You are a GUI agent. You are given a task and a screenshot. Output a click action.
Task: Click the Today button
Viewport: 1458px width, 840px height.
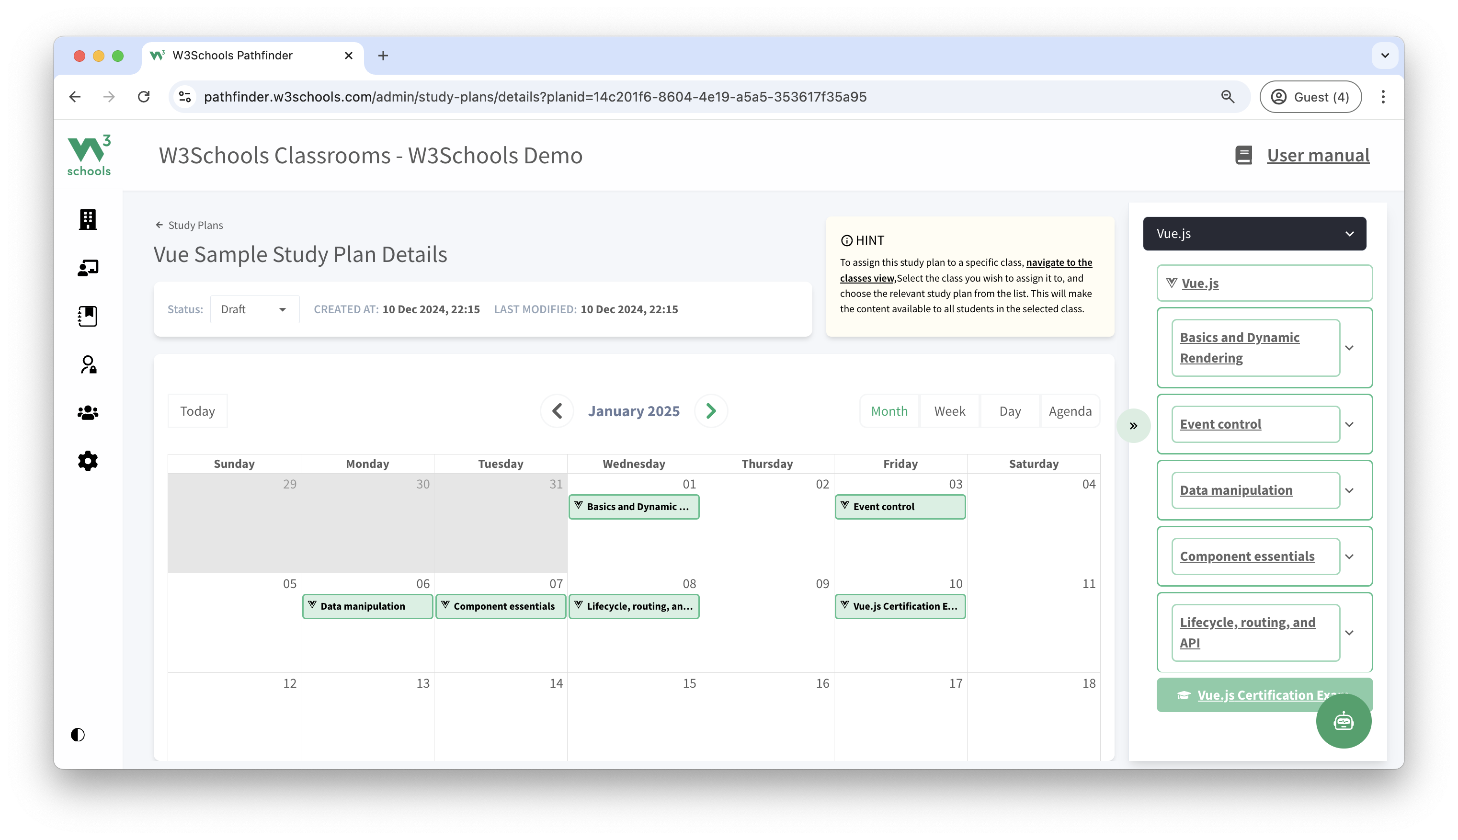pyautogui.click(x=197, y=411)
